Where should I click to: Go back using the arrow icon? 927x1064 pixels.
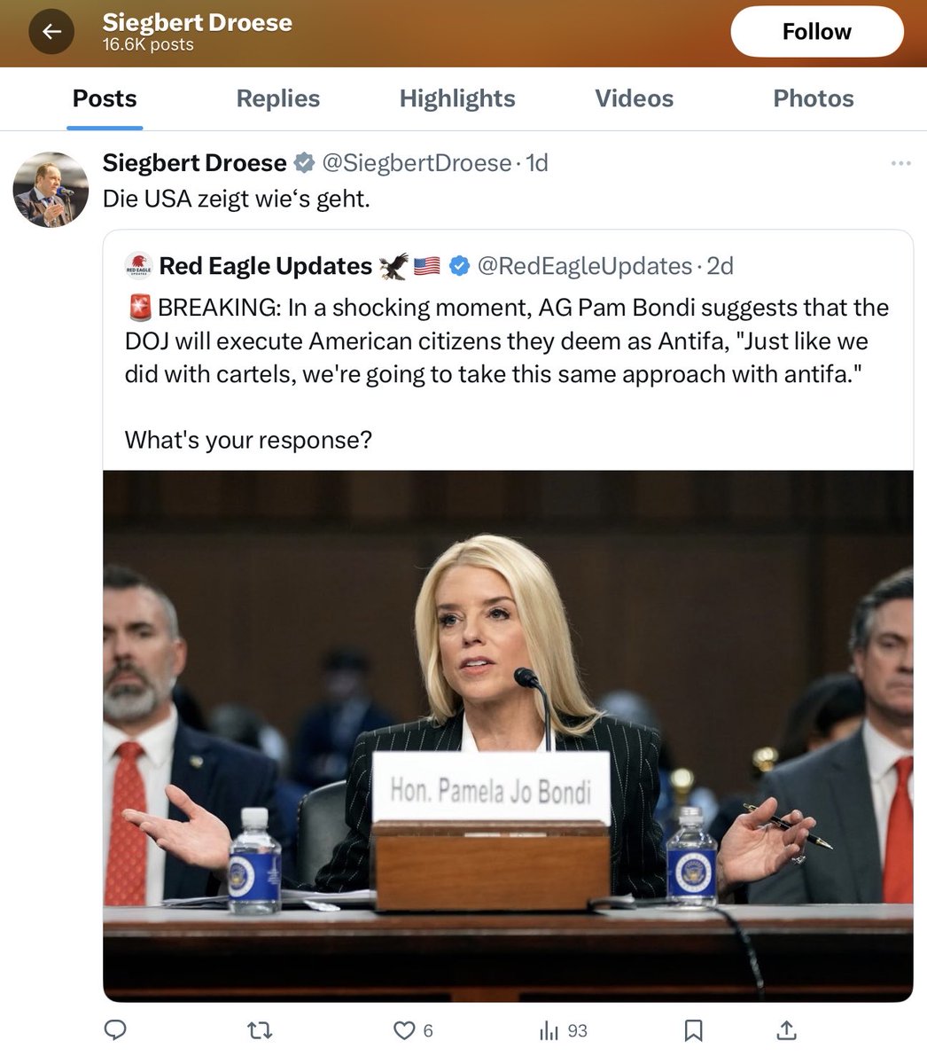point(51,32)
